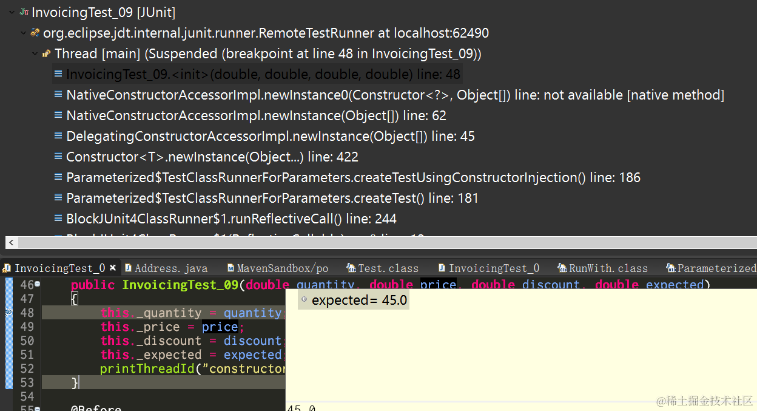Screen dimensions: 757x411
Task: Click the suspended Thread [main] icon
Action: (x=47, y=53)
